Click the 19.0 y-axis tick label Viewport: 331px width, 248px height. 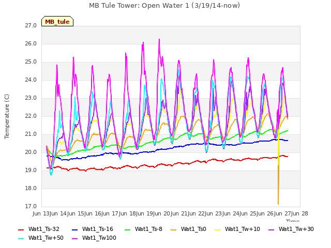31,171
